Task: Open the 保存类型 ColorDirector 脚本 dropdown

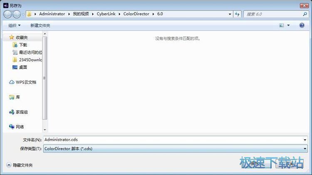Action: pyautogui.click(x=175, y=148)
